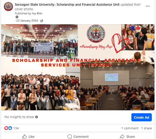View the 1 share link
156x139 pixels.
coord(146,128)
